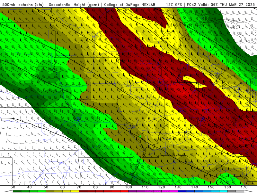The height and width of the screenshot is (193, 257).
Task: Click the 40 knot color bar label
Action: click(x=30, y=187)
